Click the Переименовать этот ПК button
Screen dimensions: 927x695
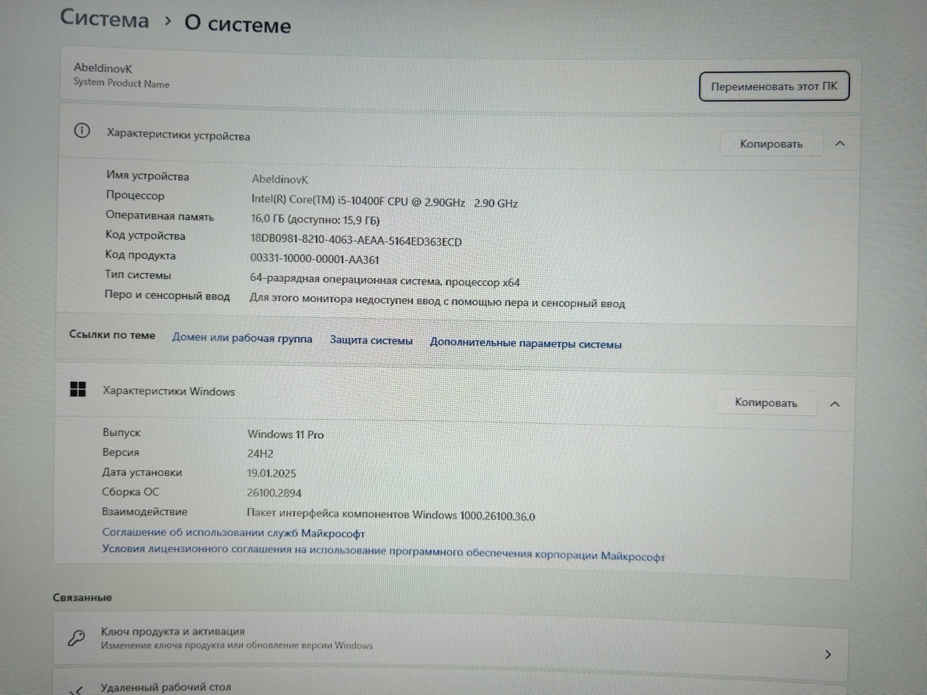(774, 86)
